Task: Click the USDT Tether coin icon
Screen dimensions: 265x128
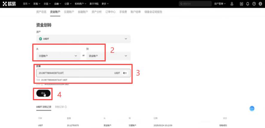Action: [x=40, y=39]
